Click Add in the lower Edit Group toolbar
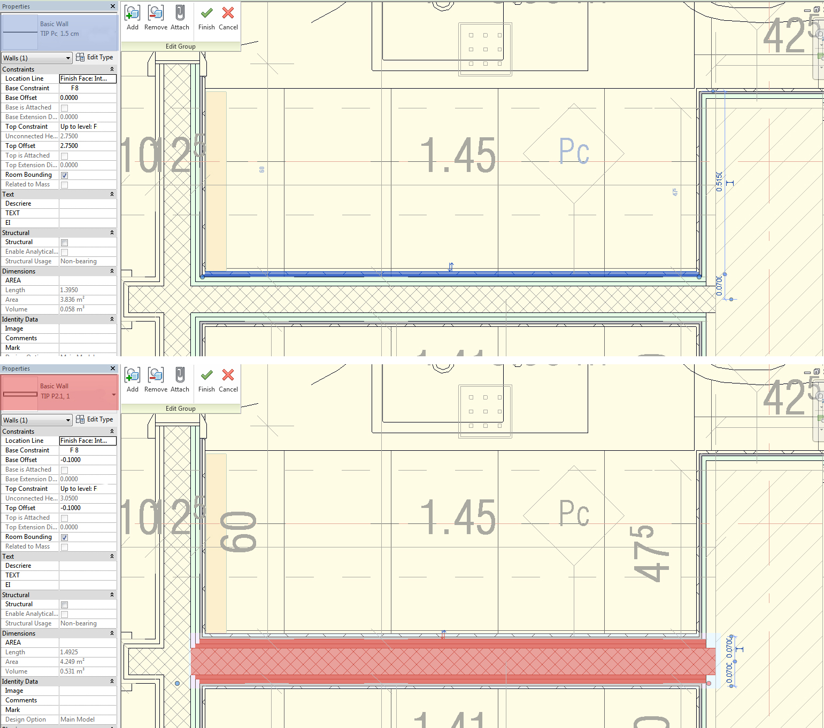The height and width of the screenshot is (728, 824). (133, 380)
